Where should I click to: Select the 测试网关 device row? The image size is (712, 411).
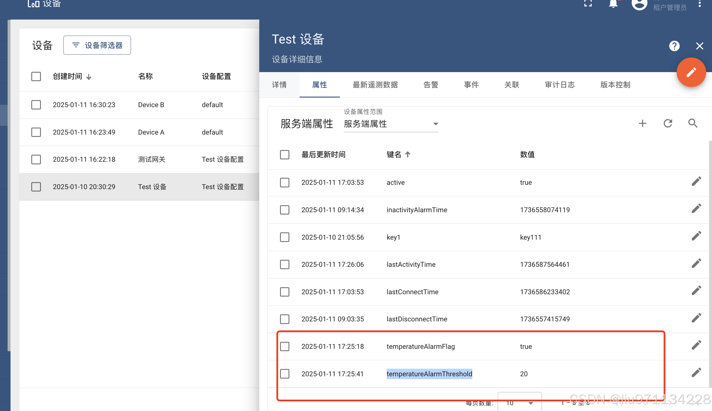tap(151, 159)
